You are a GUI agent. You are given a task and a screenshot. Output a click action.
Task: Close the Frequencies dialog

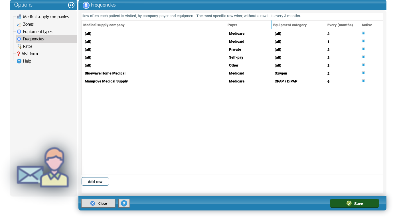click(98, 203)
